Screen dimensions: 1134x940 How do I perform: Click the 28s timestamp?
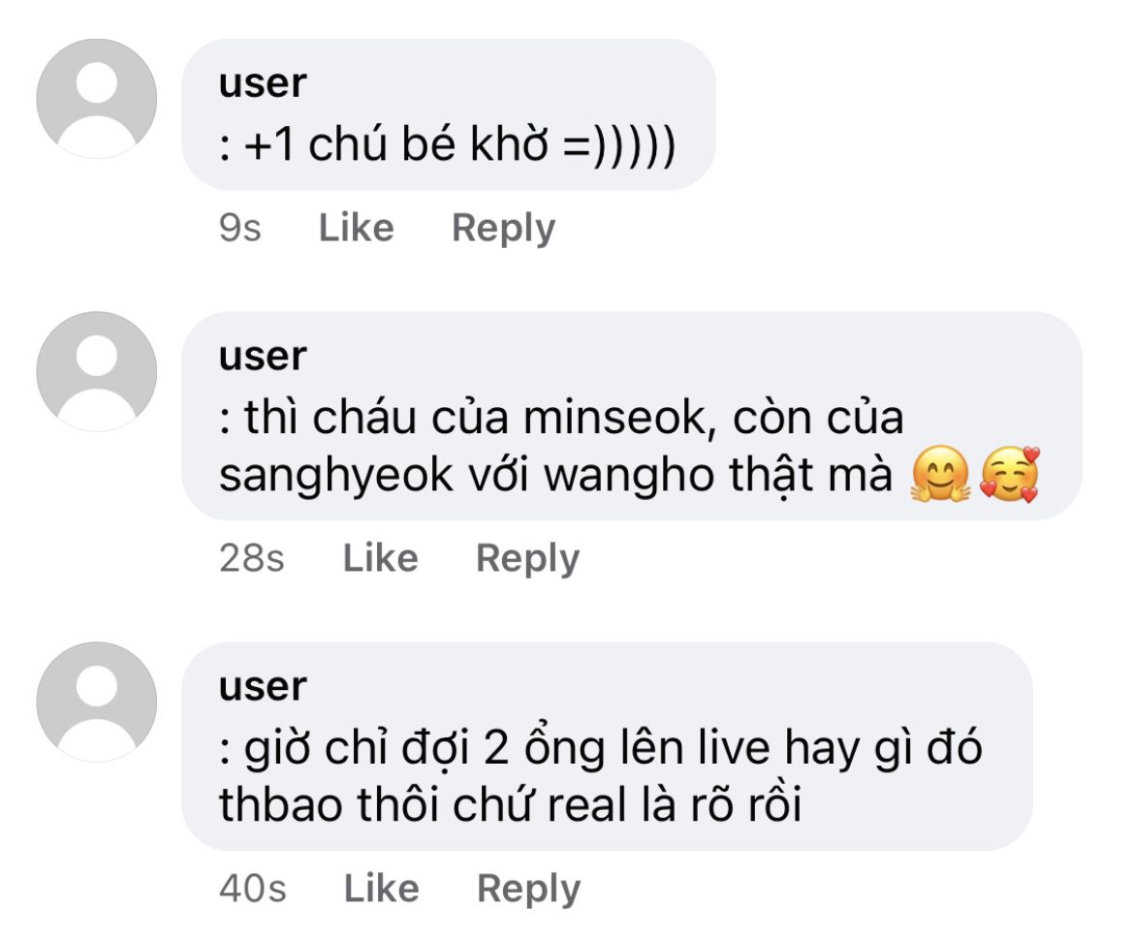[252, 559]
